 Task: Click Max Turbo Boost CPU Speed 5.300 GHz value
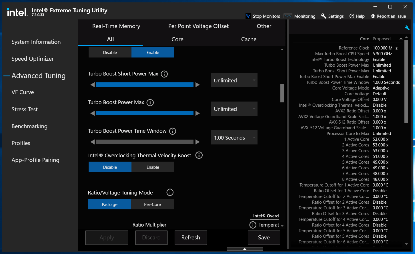tap(382, 54)
